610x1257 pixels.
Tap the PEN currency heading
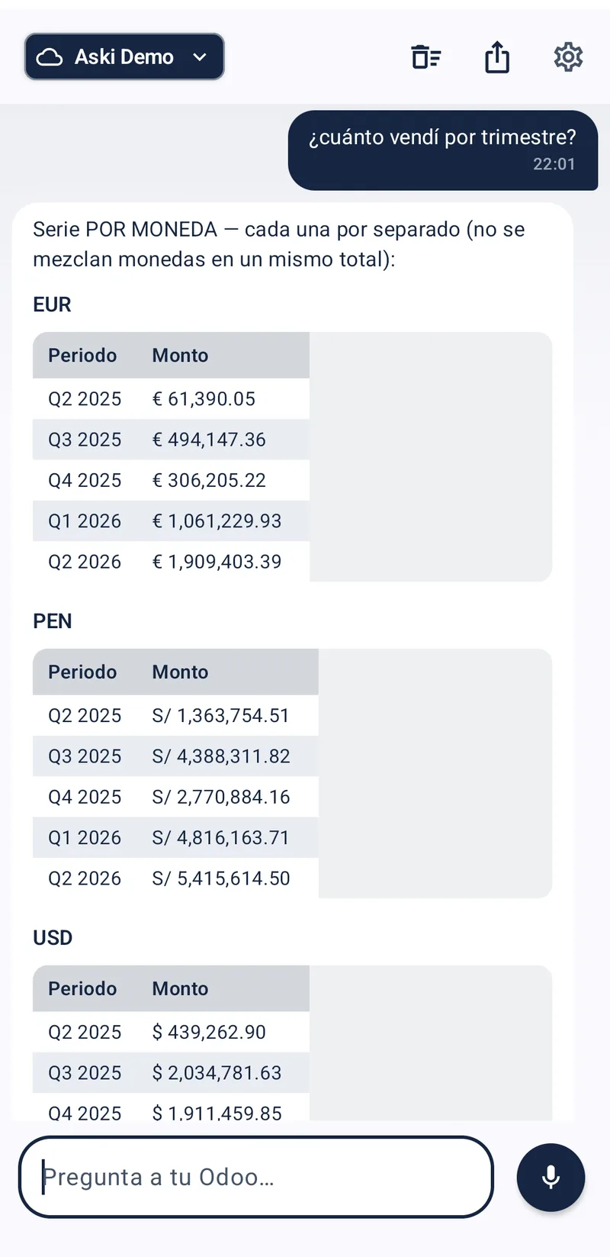(x=53, y=621)
